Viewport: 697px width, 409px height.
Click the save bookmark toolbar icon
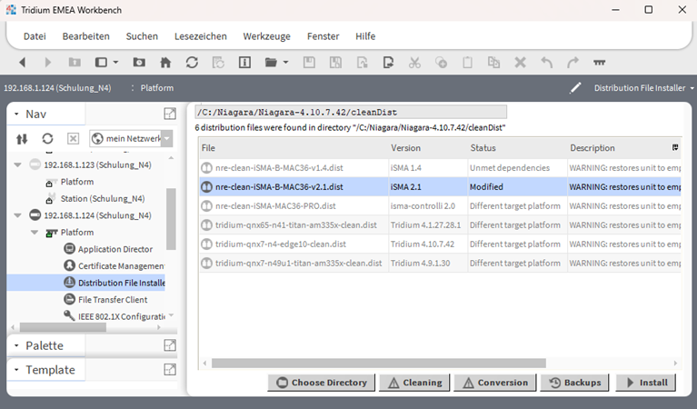[x=335, y=62]
